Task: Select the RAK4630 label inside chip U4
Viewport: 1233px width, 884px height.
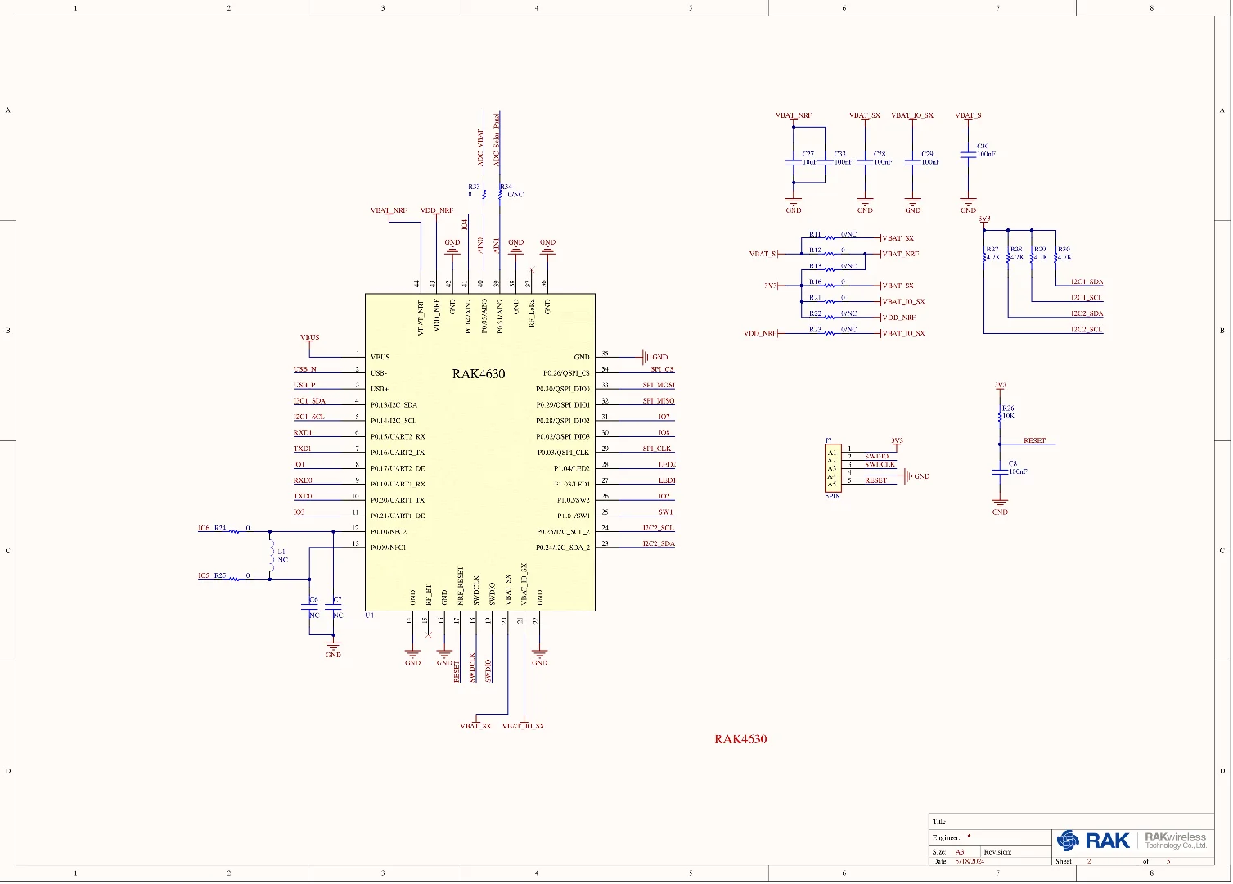Action: pos(479,374)
